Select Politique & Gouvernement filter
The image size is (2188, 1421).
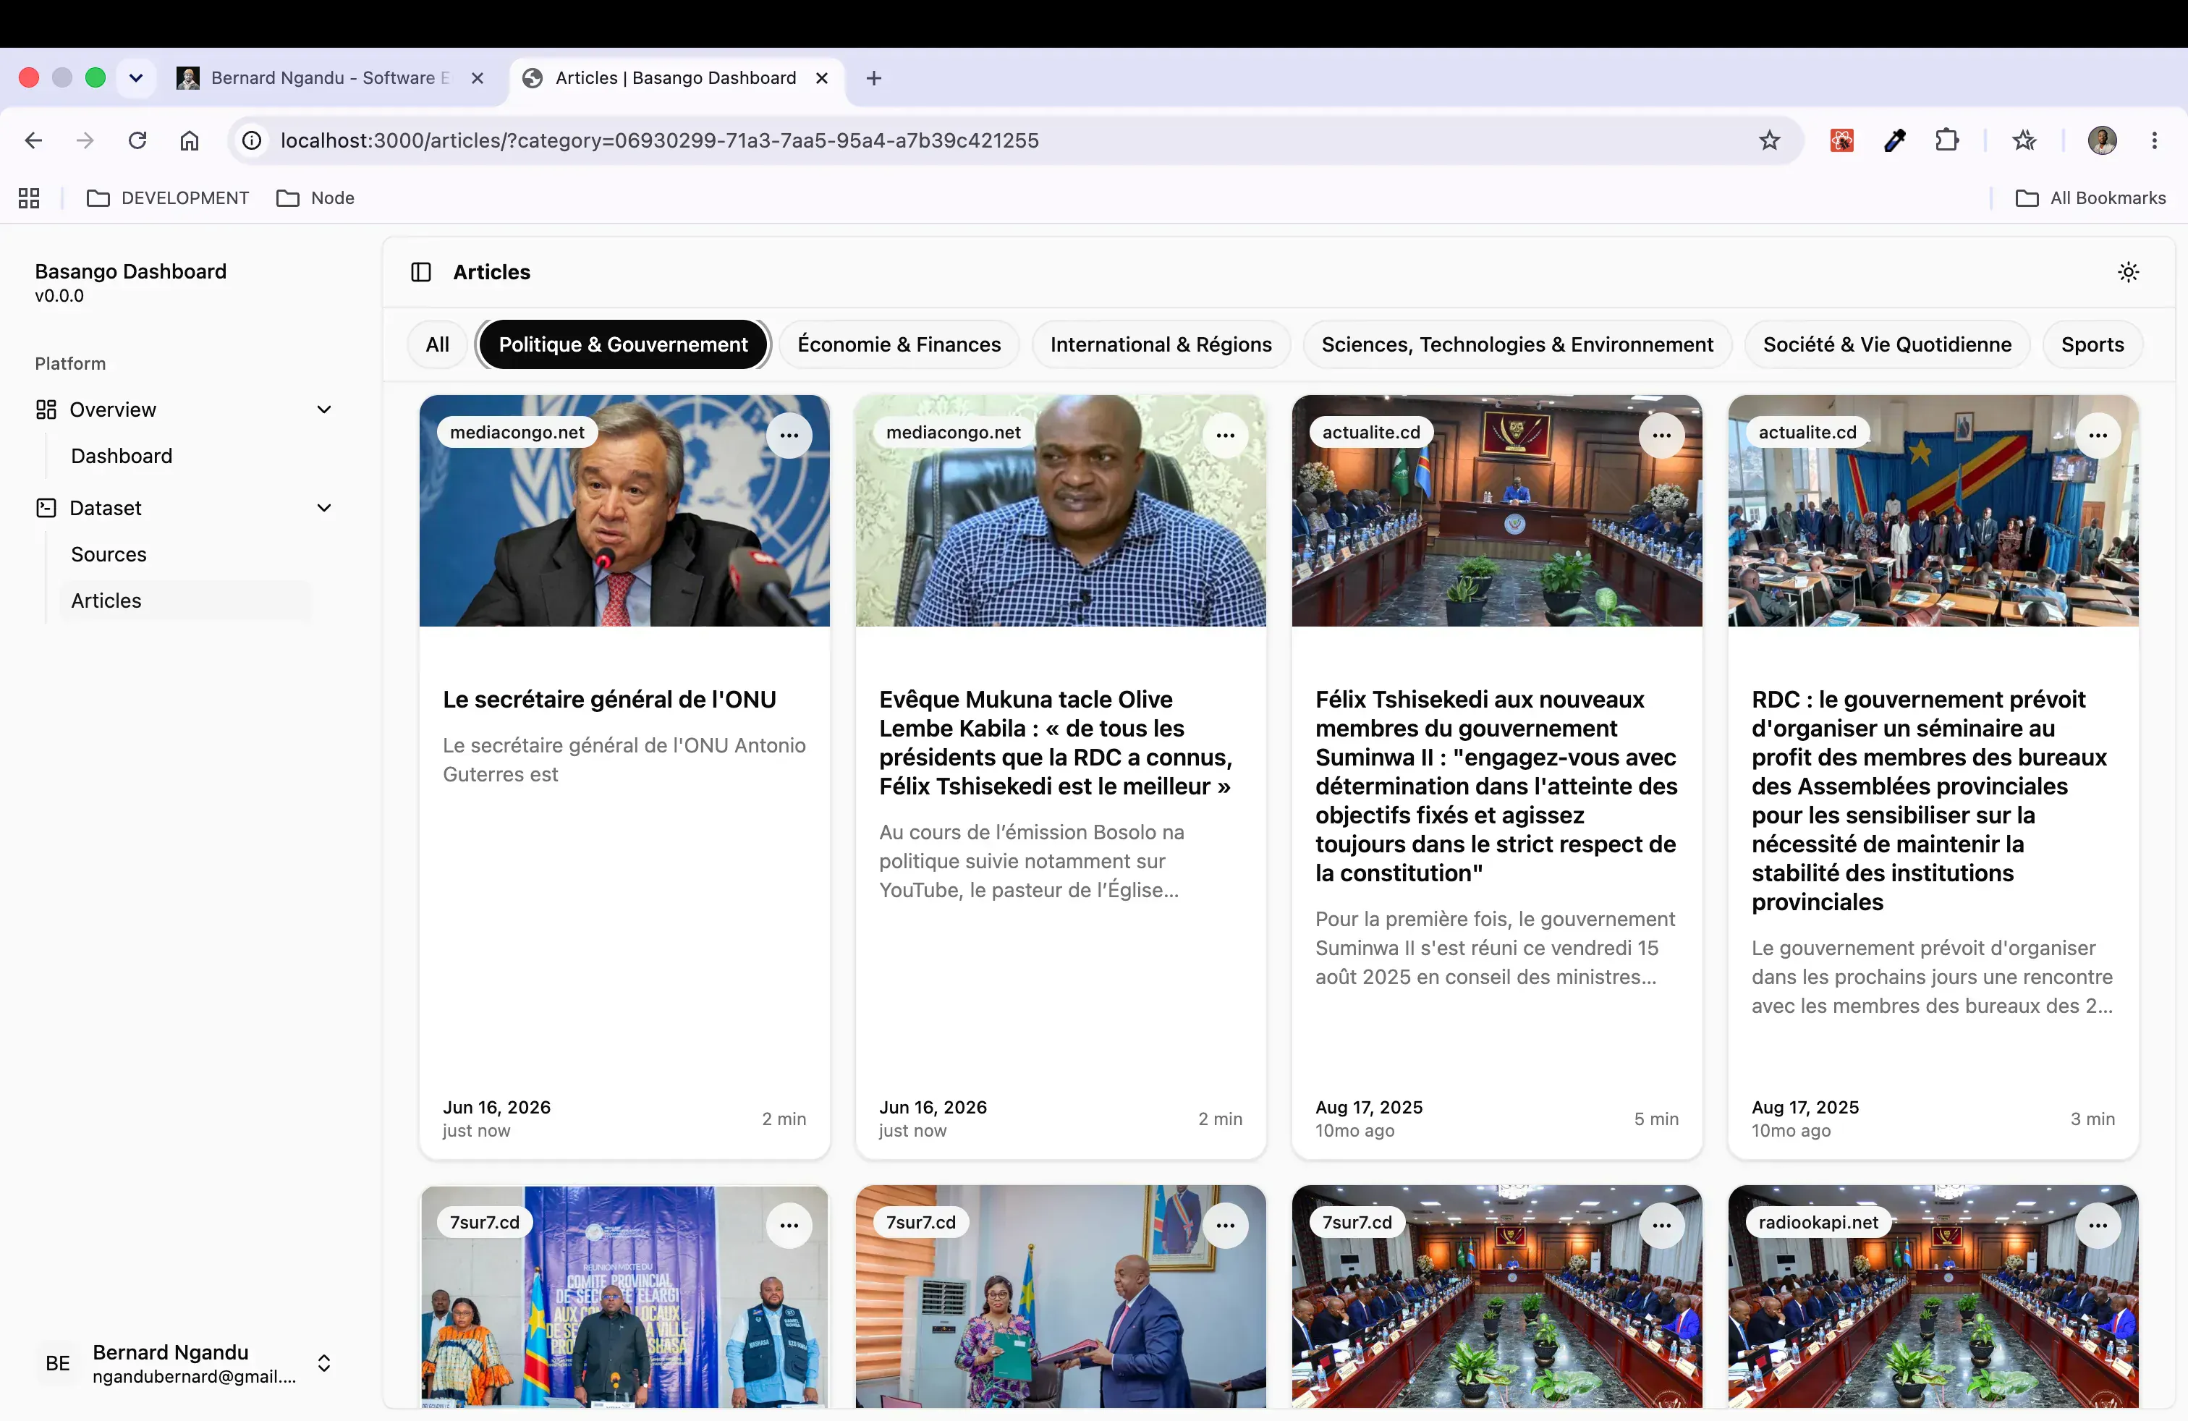(623, 344)
